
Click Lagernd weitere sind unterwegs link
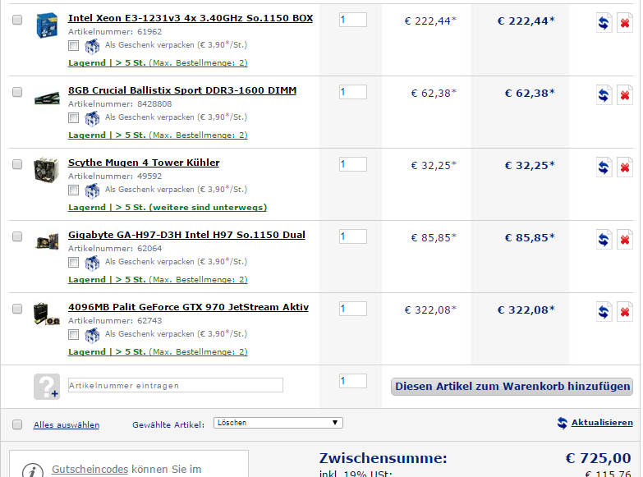(x=168, y=207)
